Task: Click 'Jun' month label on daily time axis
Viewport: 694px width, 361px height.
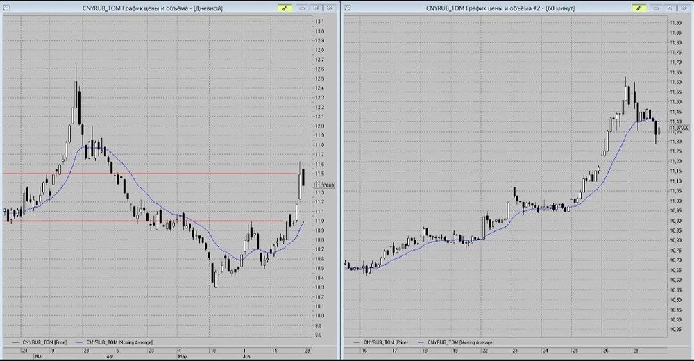Action: 246,356
